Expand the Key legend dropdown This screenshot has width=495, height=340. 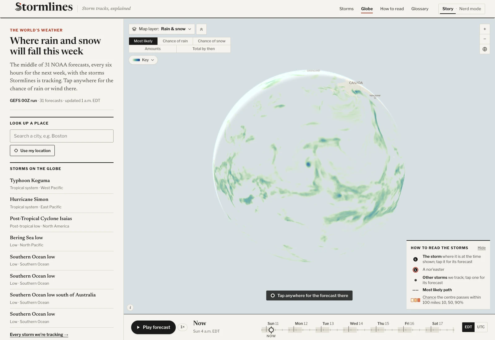pos(143,60)
